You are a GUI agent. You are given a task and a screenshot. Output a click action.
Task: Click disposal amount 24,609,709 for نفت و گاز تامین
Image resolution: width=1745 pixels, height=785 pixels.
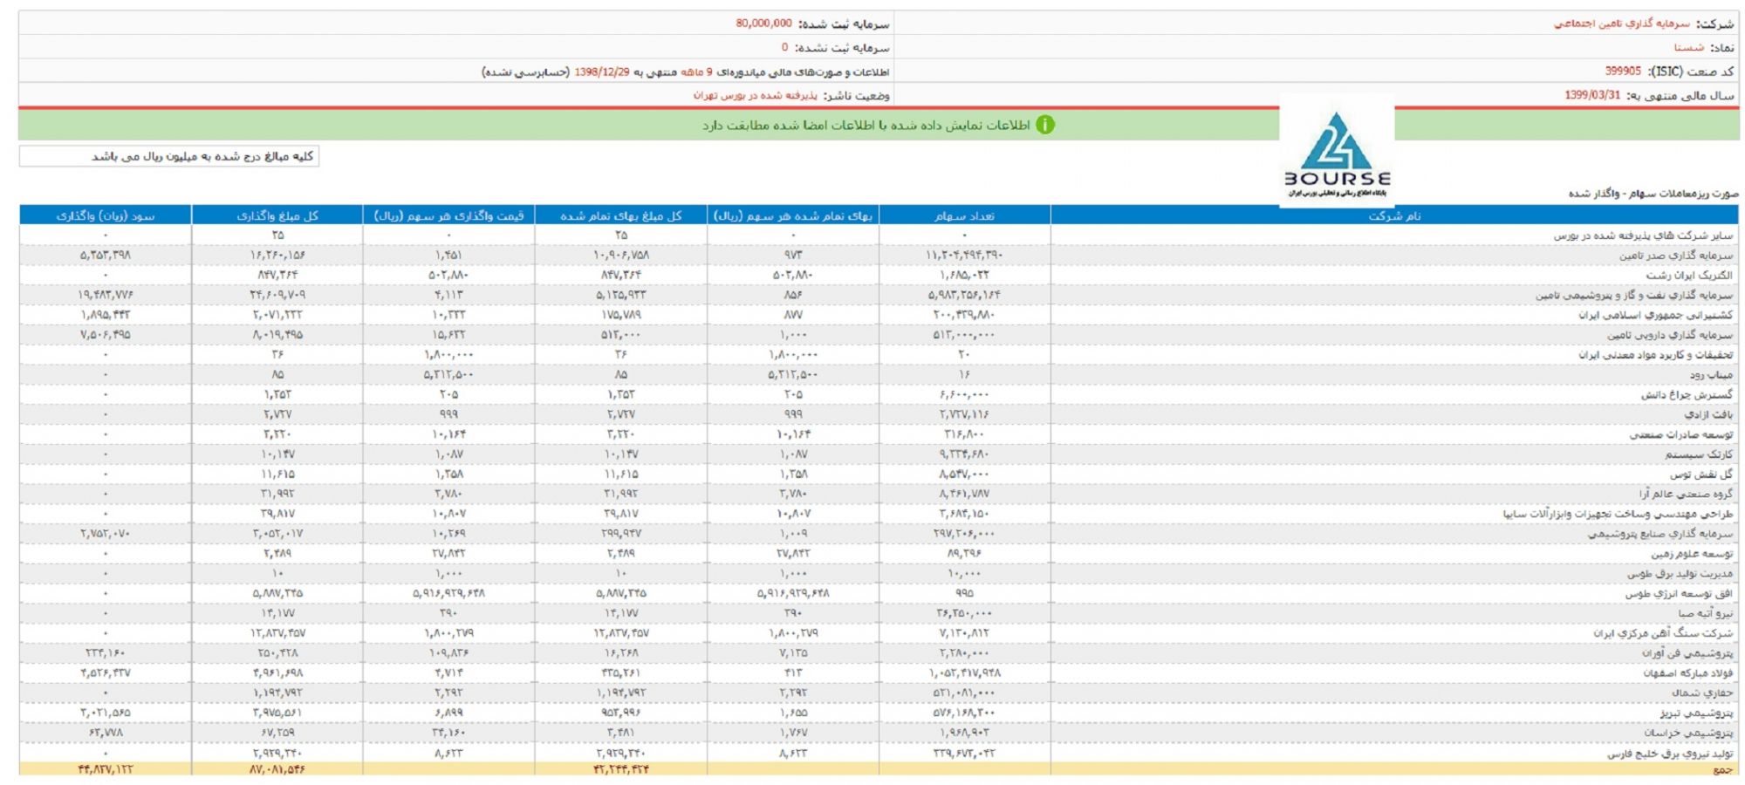click(277, 295)
